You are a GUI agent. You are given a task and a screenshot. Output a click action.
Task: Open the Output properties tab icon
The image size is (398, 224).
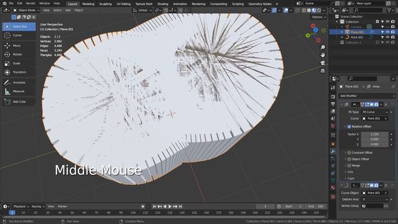click(x=333, y=104)
